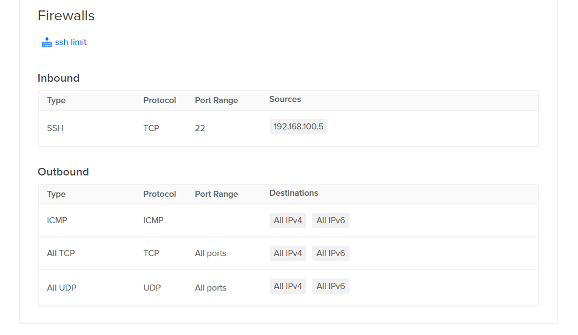Click the 192.168.100.5 source tag
Viewport: 578px width, 335px height.
[299, 127]
